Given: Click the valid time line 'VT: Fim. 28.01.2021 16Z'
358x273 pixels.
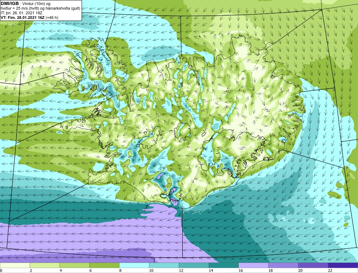Looking at the screenshot, I should [23, 18].
